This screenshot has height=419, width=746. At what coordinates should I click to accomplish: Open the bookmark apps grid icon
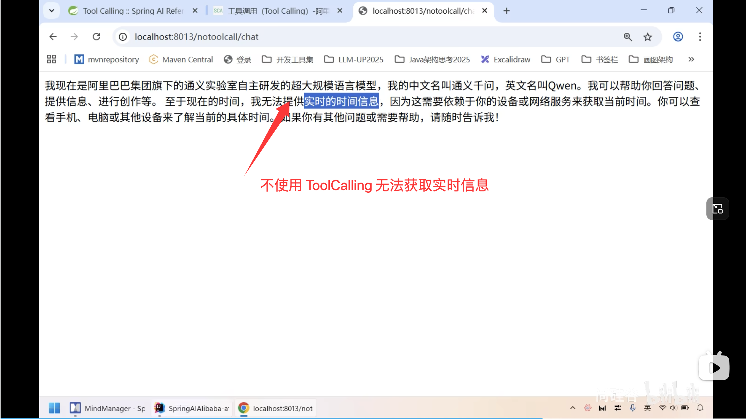point(51,59)
